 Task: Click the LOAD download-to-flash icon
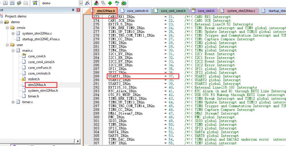35,3
